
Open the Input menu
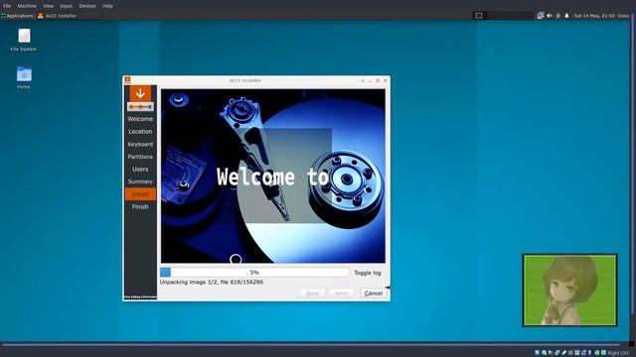[67, 6]
